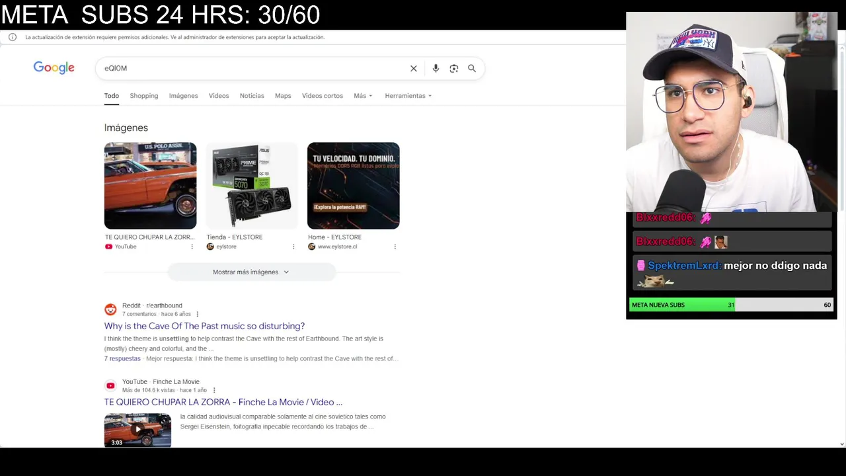The image size is (846, 476).
Task: Click the extension update info icon
Action: click(13, 37)
